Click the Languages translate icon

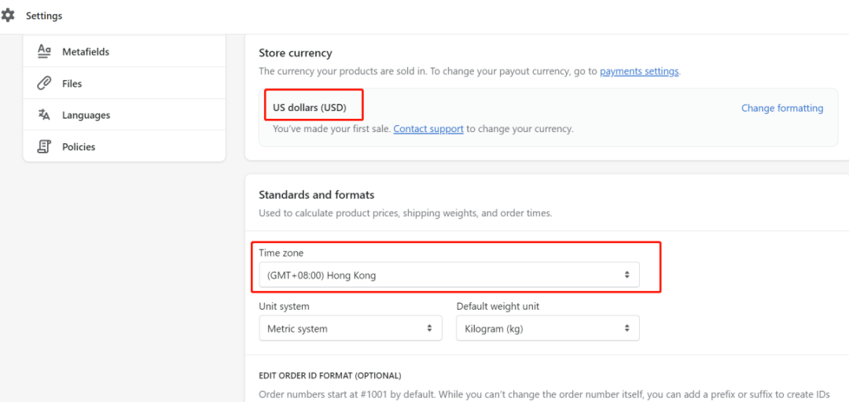pyautogui.click(x=45, y=115)
